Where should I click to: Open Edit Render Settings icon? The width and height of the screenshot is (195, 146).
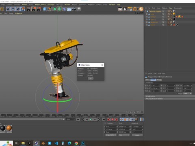pyautogui.click(x=39, y=9)
